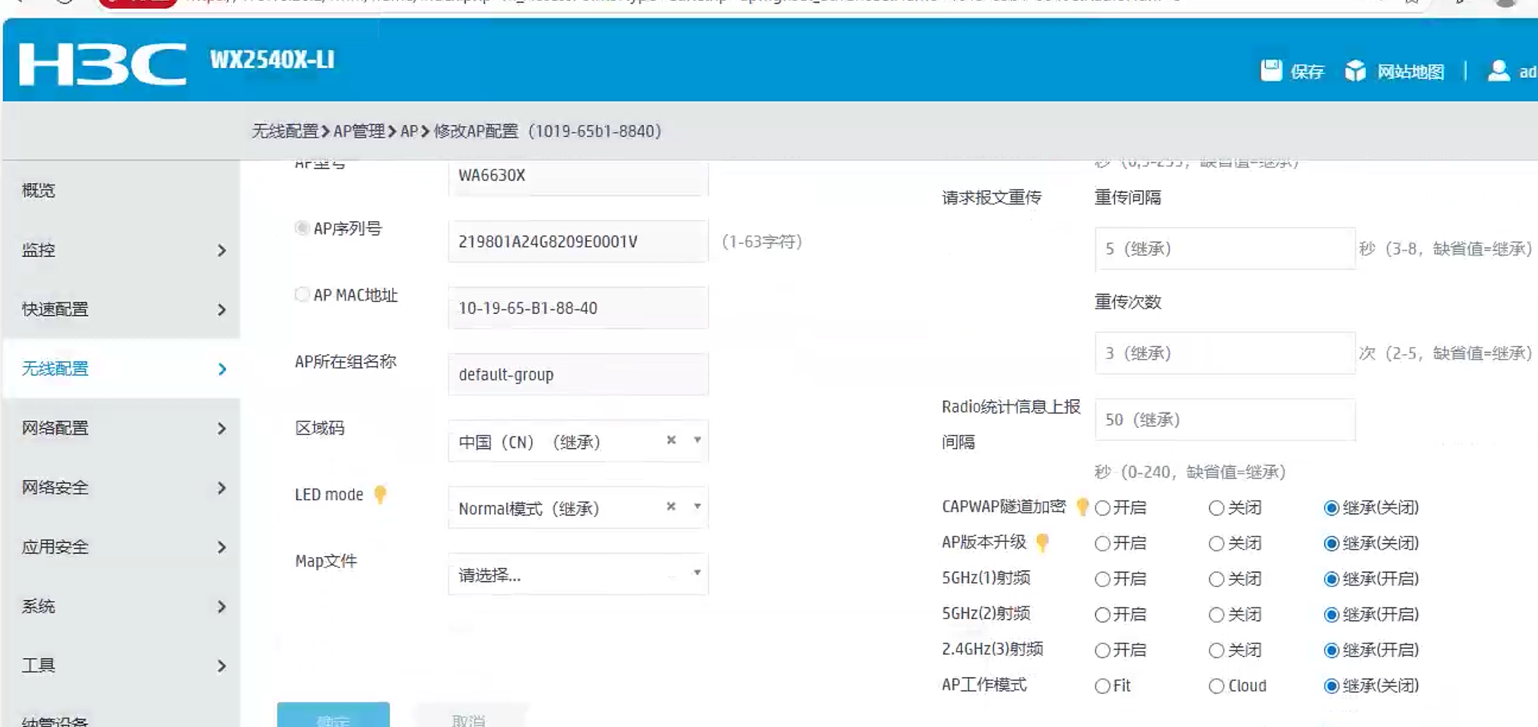Clear the region code selection X
The width and height of the screenshot is (1538, 727).
(671, 440)
